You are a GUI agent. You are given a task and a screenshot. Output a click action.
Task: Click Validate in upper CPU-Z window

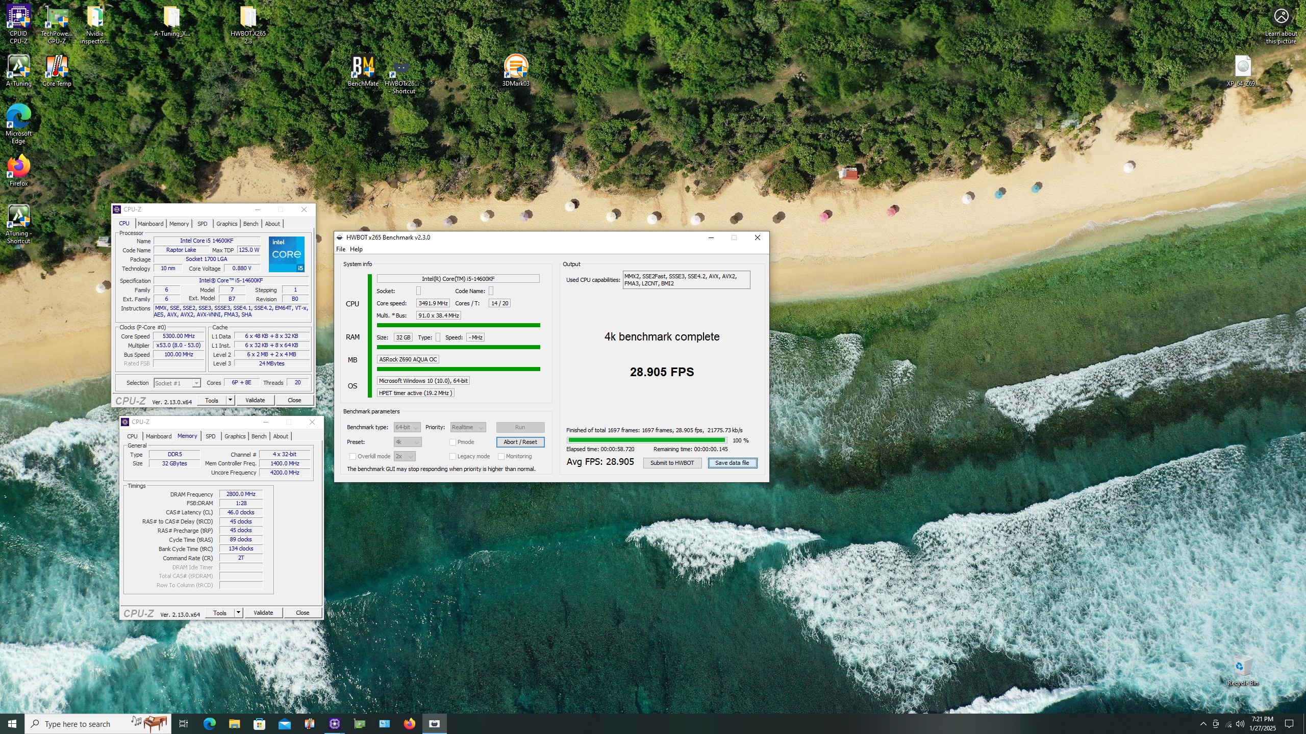pos(255,400)
